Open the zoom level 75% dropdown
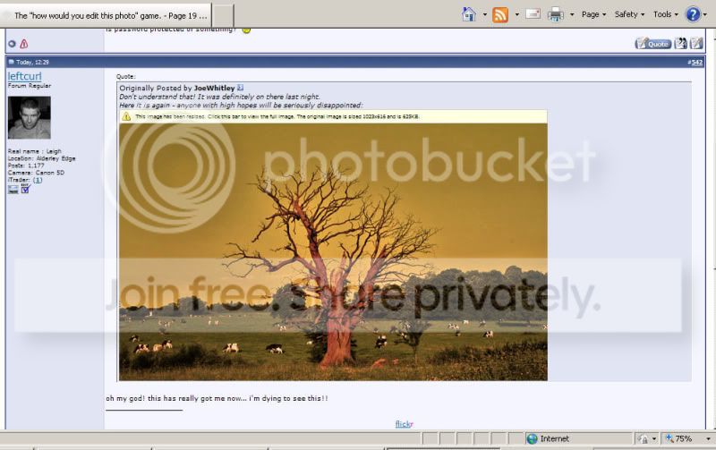716x450 pixels. point(687,438)
